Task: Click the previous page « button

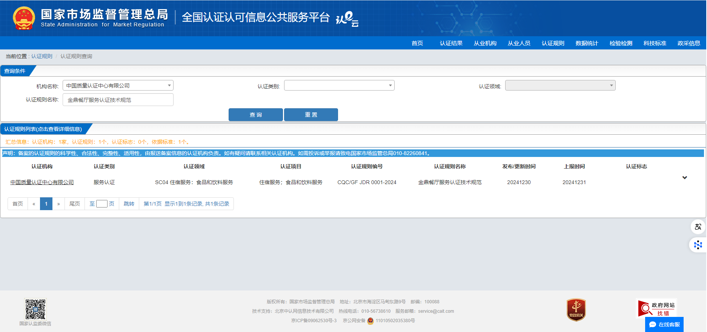Action: (34, 204)
